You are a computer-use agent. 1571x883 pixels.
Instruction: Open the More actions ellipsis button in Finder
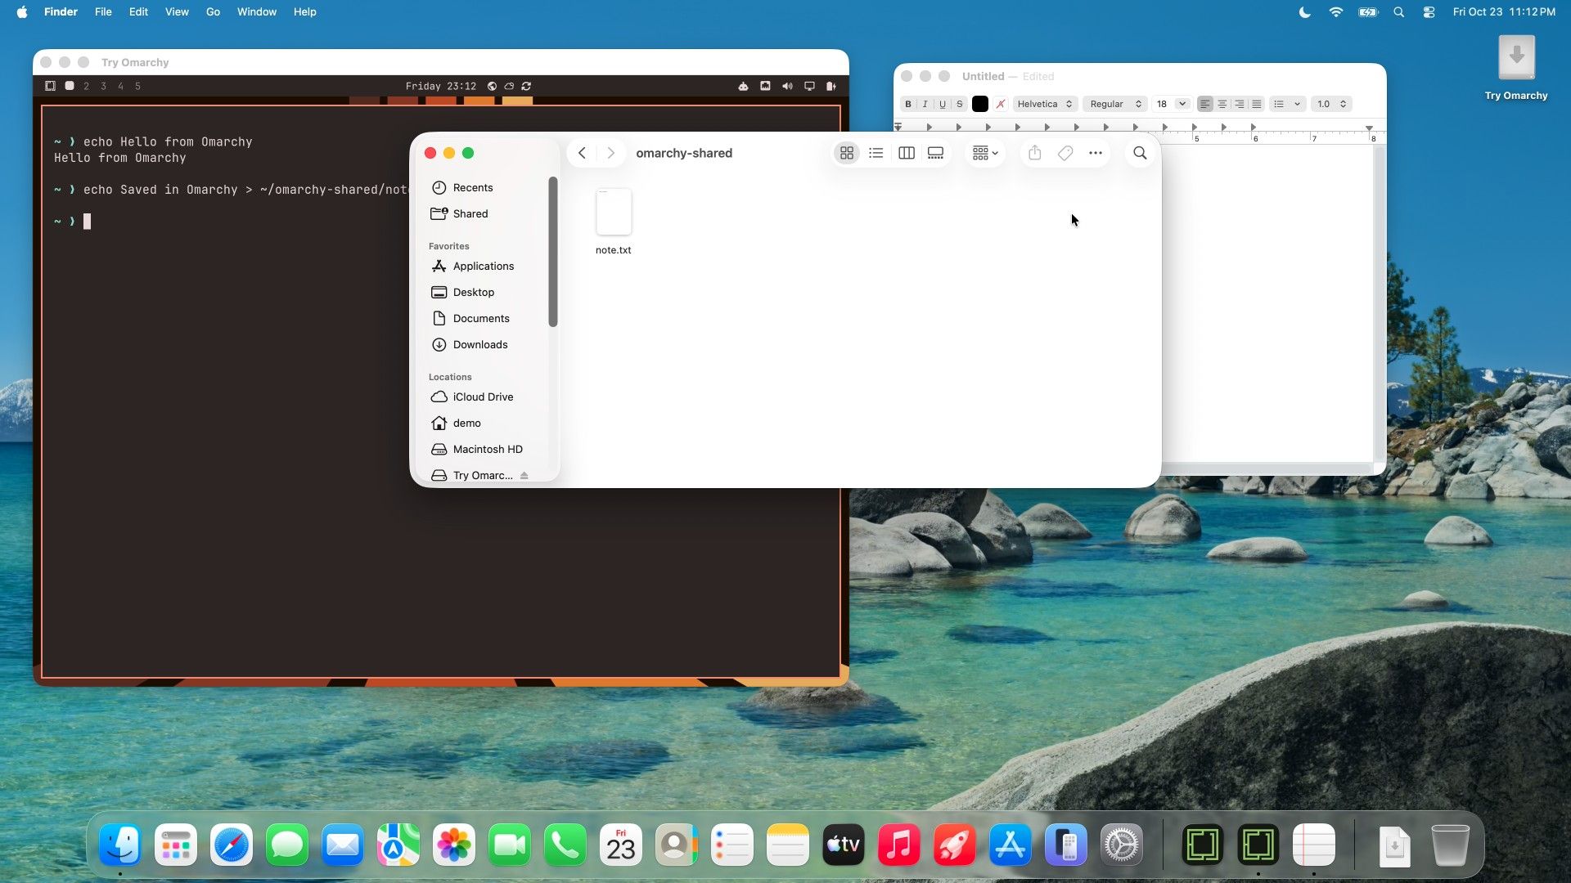(1096, 153)
